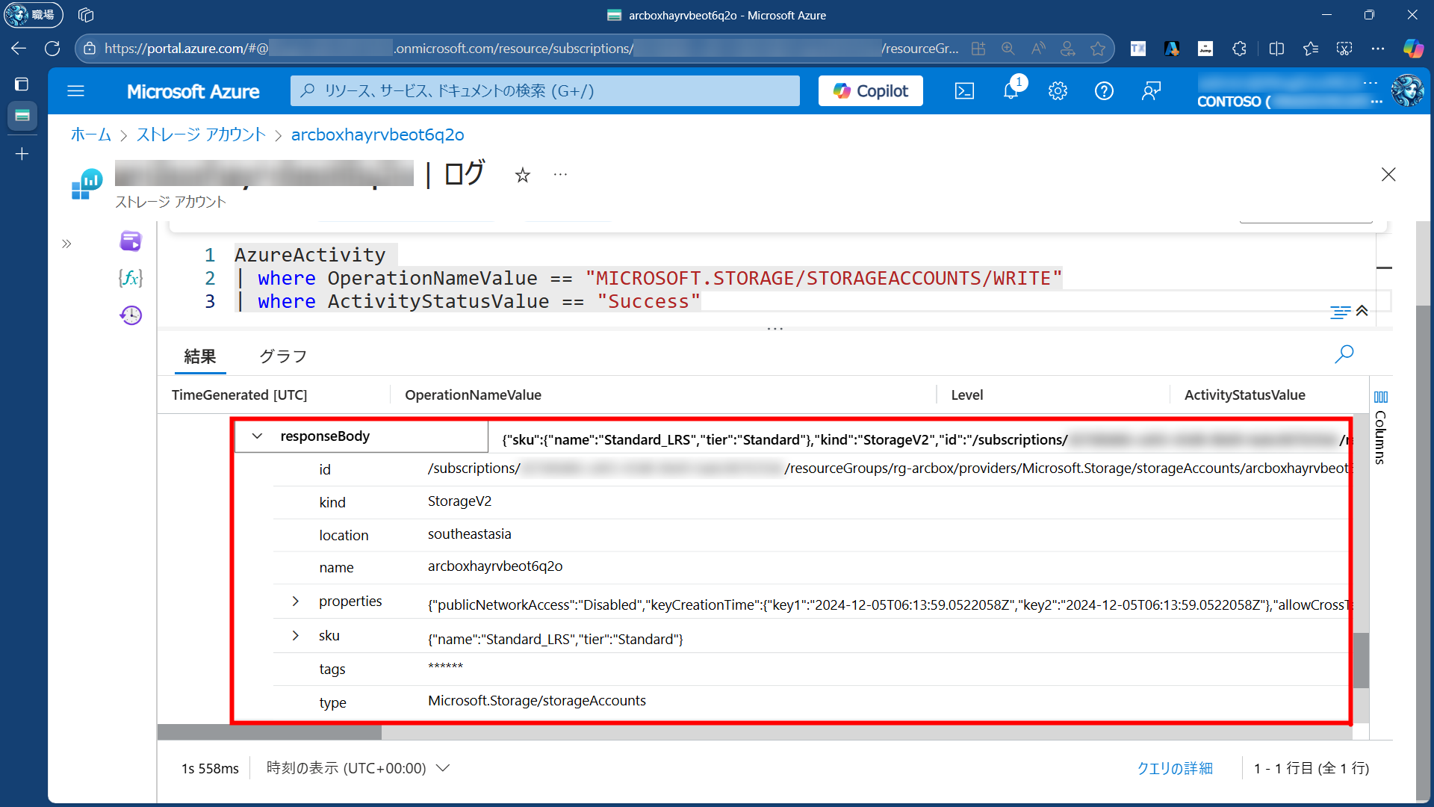
Task: Favorite this Logs page with the star
Action: [523, 175]
